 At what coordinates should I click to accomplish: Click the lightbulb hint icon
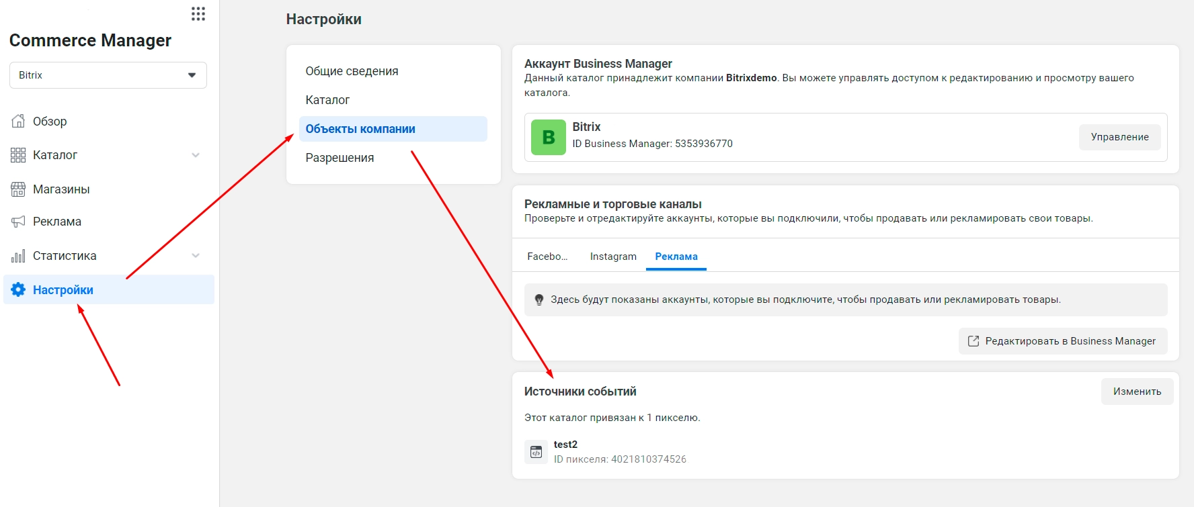click(539, 299)
